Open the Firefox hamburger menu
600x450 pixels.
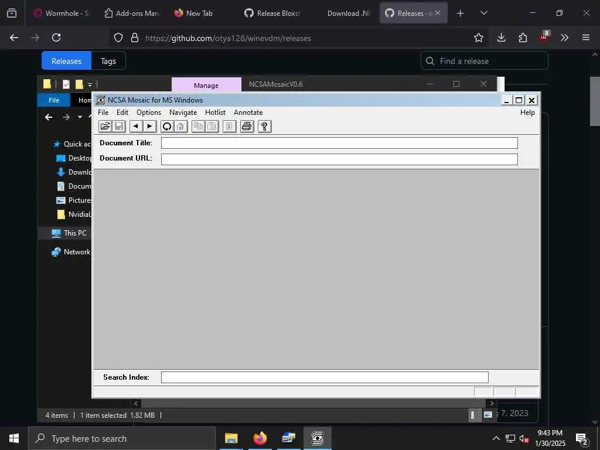coord(585,37)
